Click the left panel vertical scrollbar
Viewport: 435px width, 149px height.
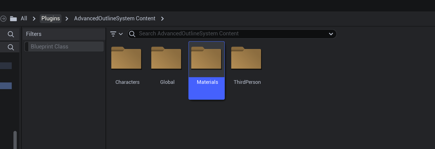pyautogui.click(x=15, y=140)
